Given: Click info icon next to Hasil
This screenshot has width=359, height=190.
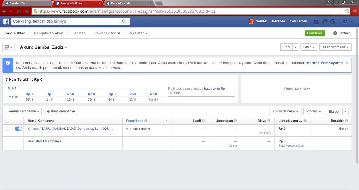Looking at the screenshot, I should [x=203, y=121].
